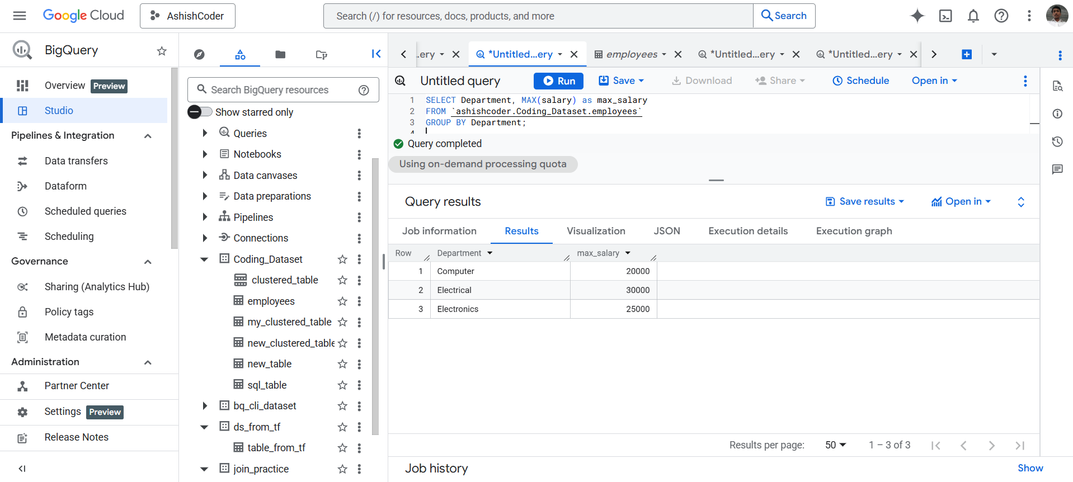This screenshot has width=1073, height=482.
Task: Open more options for the query editor
Action: [x=1025, y=81]
